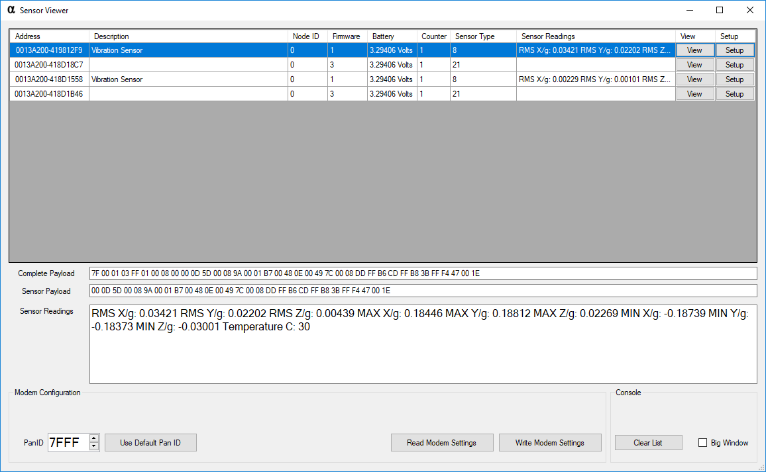Click readings cell starting RMS X/g: 0.00229

596,79
